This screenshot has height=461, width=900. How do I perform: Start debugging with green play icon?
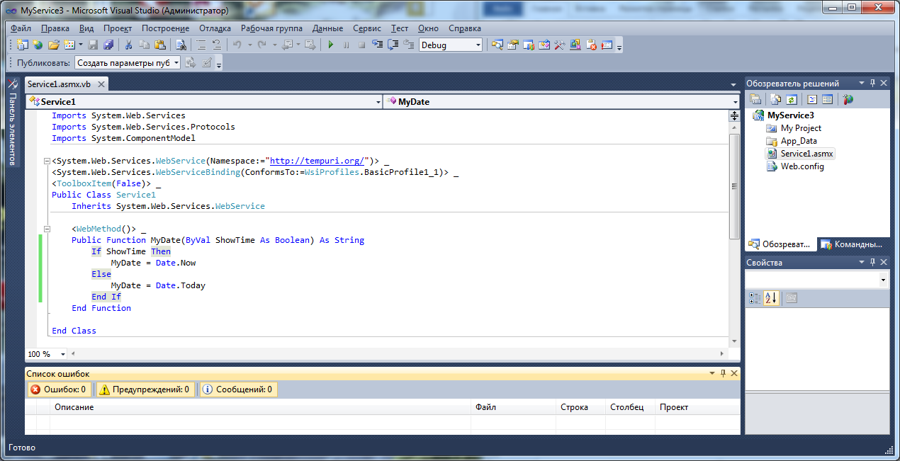pos(330,45)
